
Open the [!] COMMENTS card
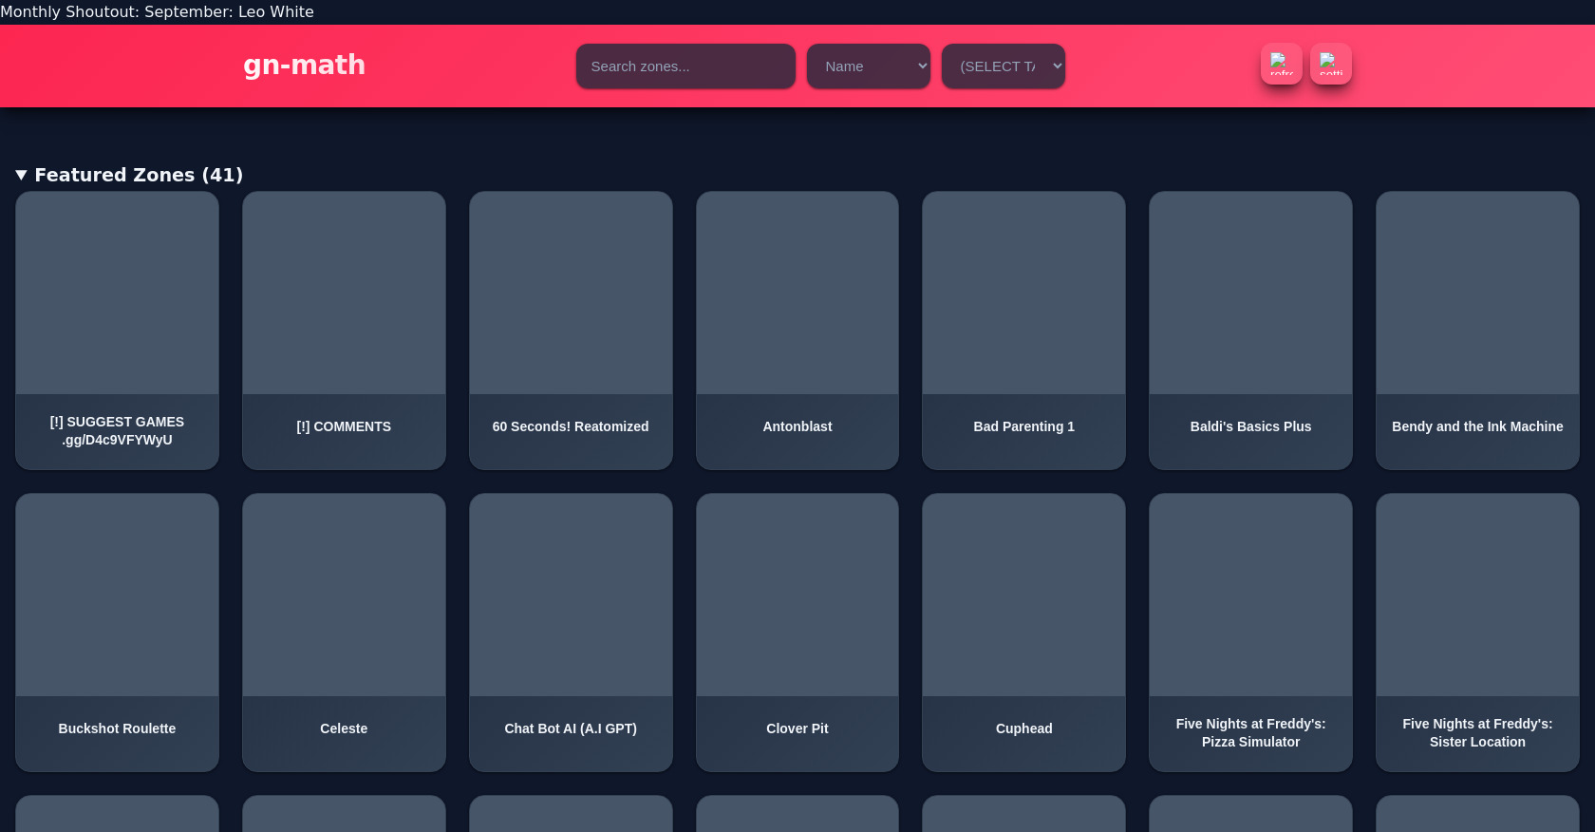pos(344,331)
